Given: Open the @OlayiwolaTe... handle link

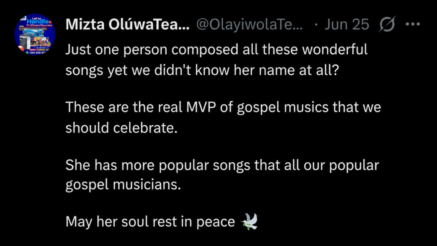Looking at the screenshot, I should click(249, 24).
